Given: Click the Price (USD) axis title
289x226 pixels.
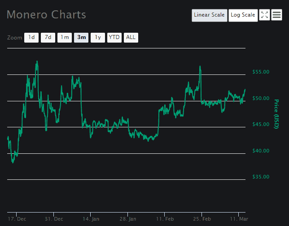Looking at the screenshot, I should click(x=276, y=114).
